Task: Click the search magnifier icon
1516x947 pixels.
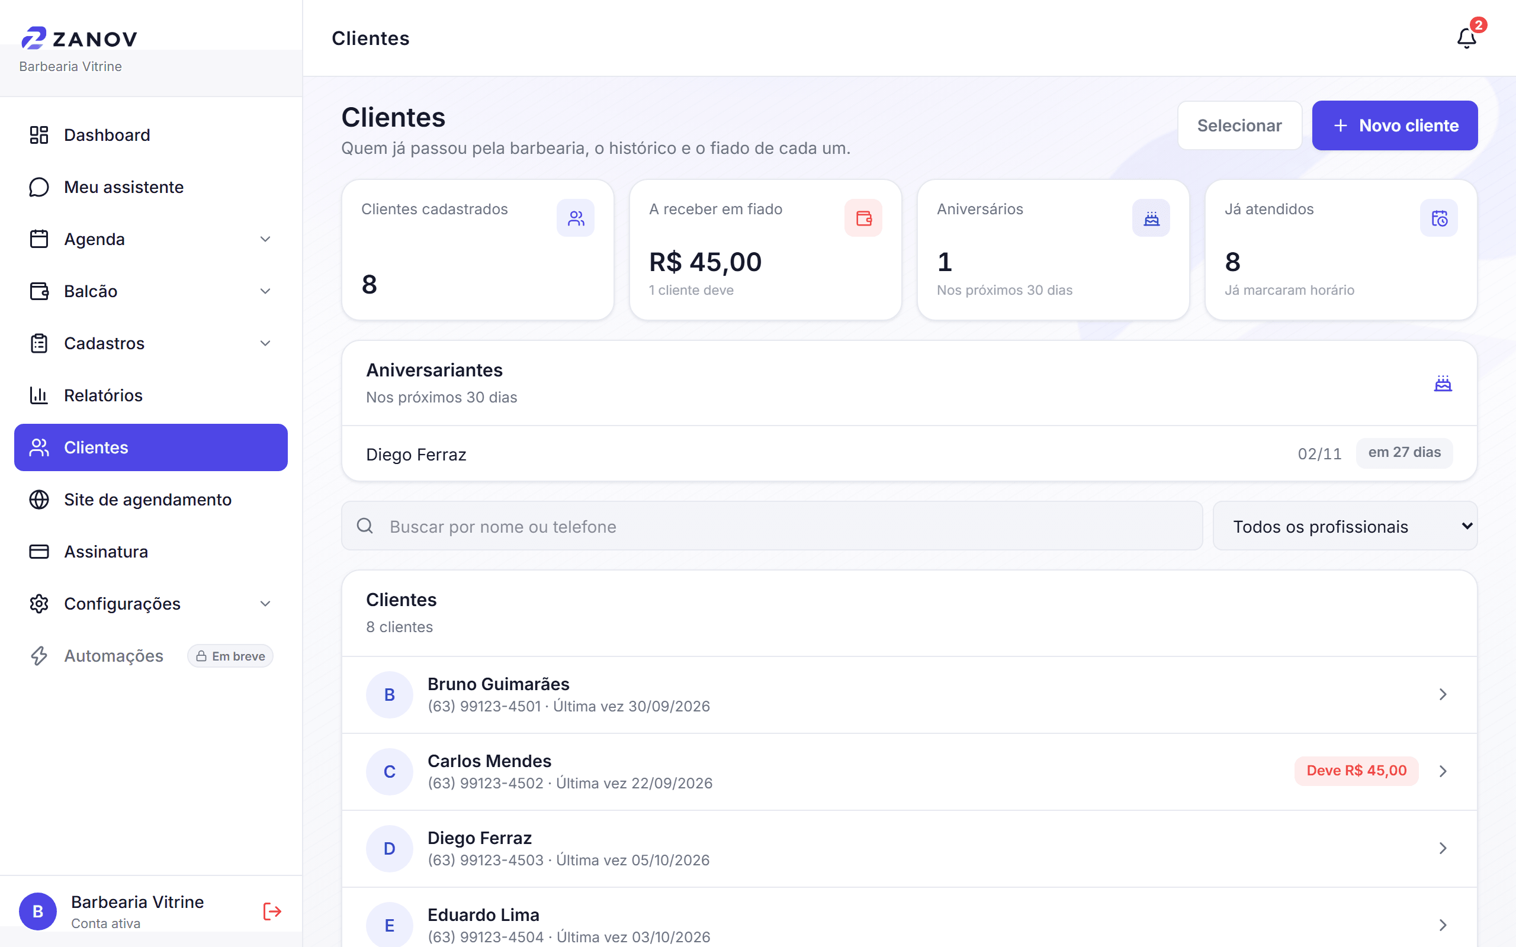Action: click(365, 526)
